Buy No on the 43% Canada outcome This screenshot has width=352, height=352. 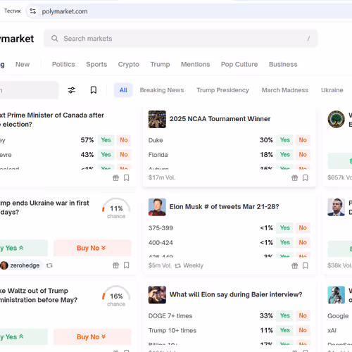pos(124,155)
